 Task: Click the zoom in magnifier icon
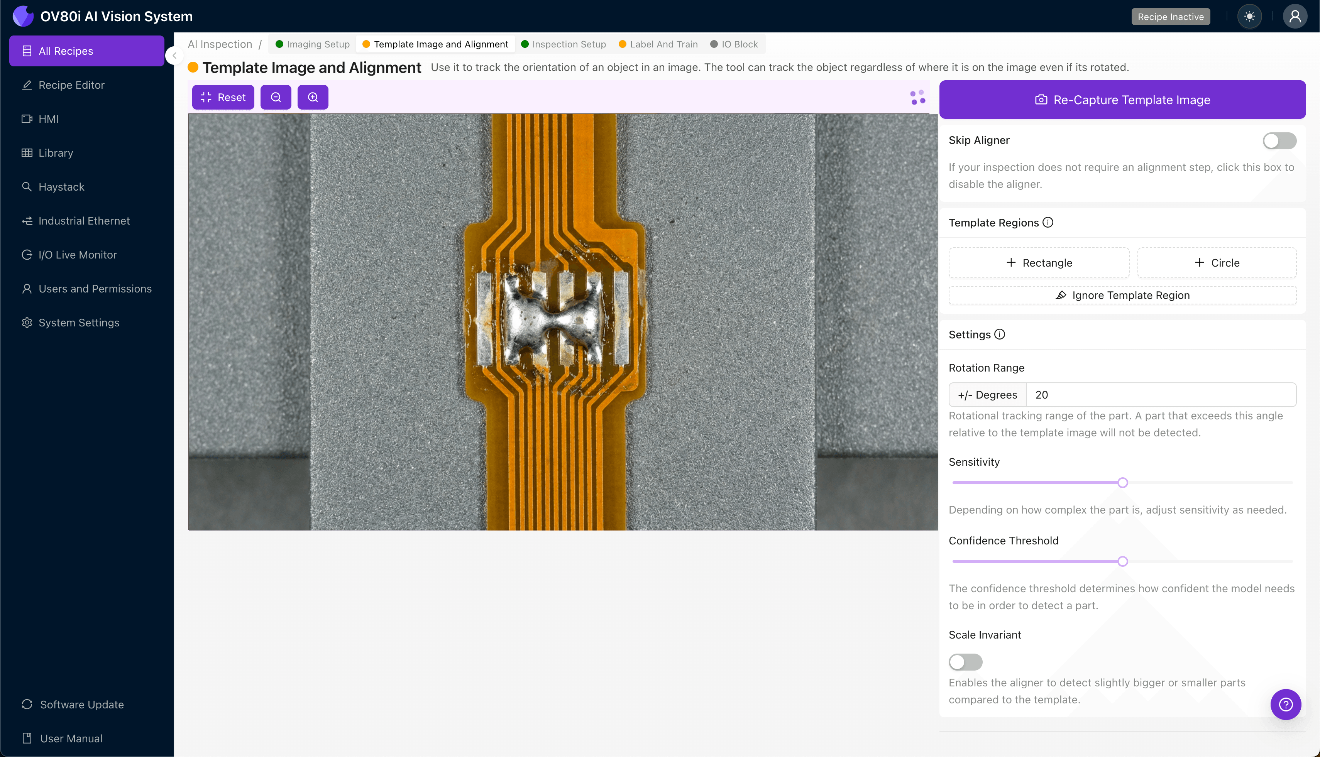313,97
